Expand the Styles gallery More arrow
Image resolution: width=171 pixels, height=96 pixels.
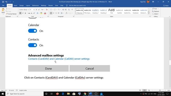149,13
